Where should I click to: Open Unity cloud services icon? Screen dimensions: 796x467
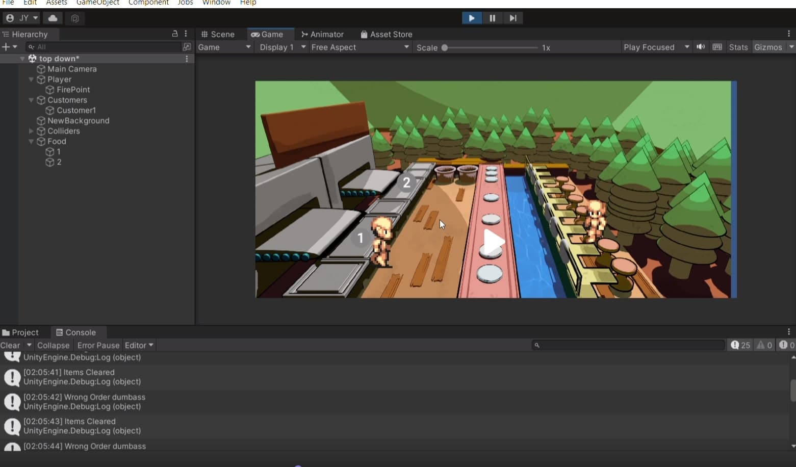(x=53, y=18)
